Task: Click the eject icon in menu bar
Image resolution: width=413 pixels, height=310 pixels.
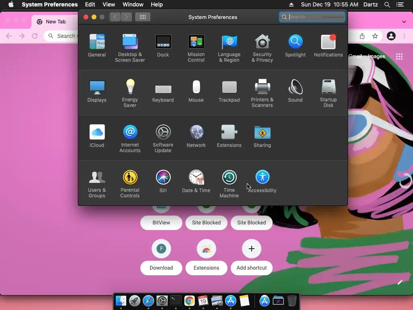Action: (291, 4)
